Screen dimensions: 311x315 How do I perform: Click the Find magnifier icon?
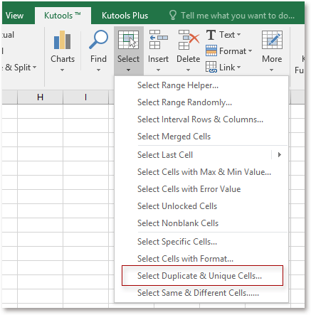(98, 40)
